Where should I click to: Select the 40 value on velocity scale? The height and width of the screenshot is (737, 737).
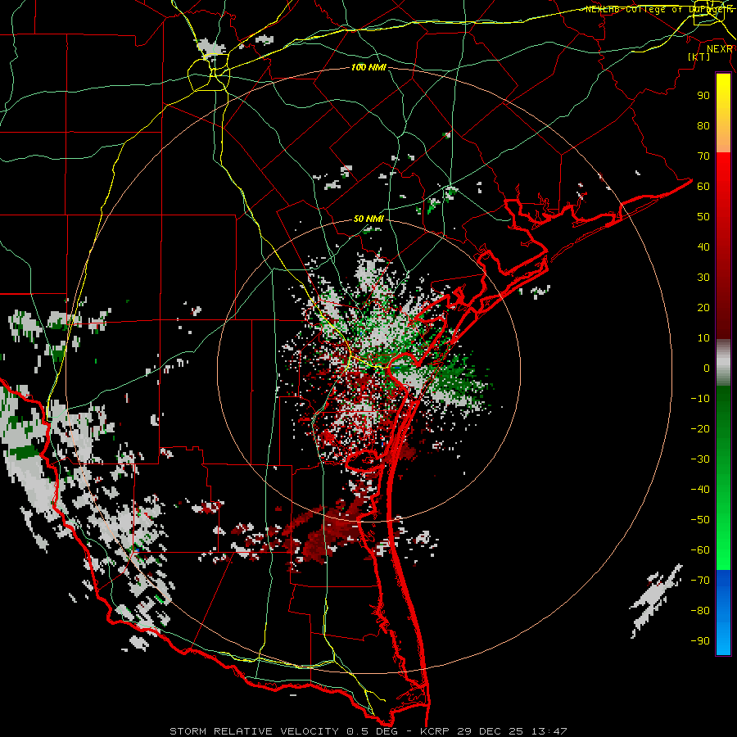pos(703,246)
